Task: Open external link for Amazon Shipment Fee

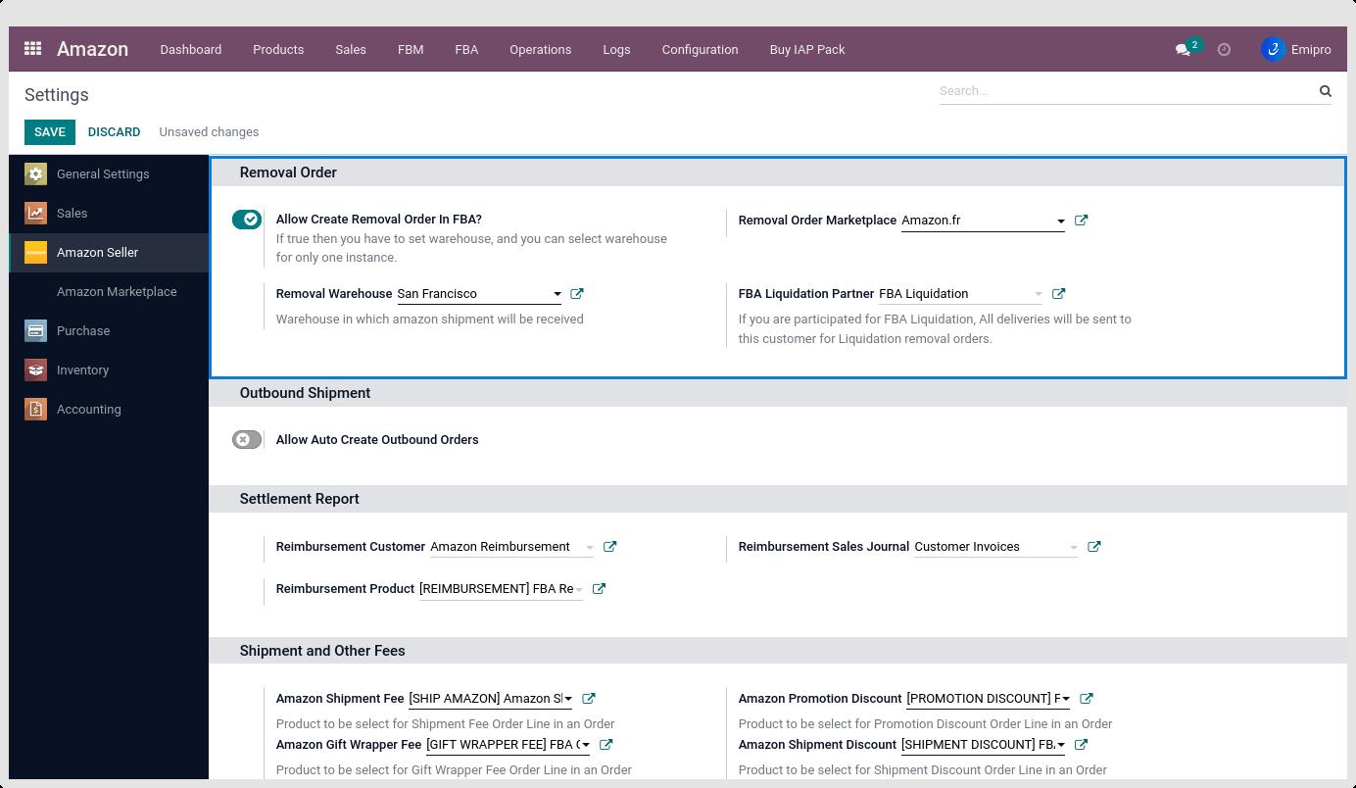Action: (589, 699)
